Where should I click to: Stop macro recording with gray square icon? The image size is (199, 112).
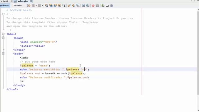tap(97, 6)
